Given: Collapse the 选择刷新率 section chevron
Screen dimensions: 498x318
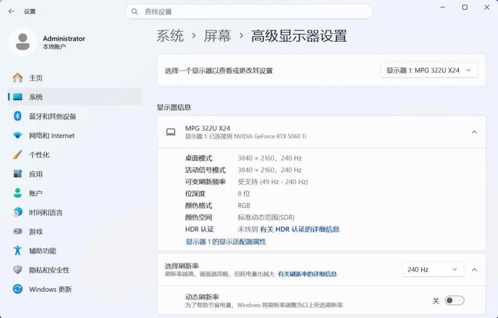Looking at the screenshot, I should coord(474,270).
